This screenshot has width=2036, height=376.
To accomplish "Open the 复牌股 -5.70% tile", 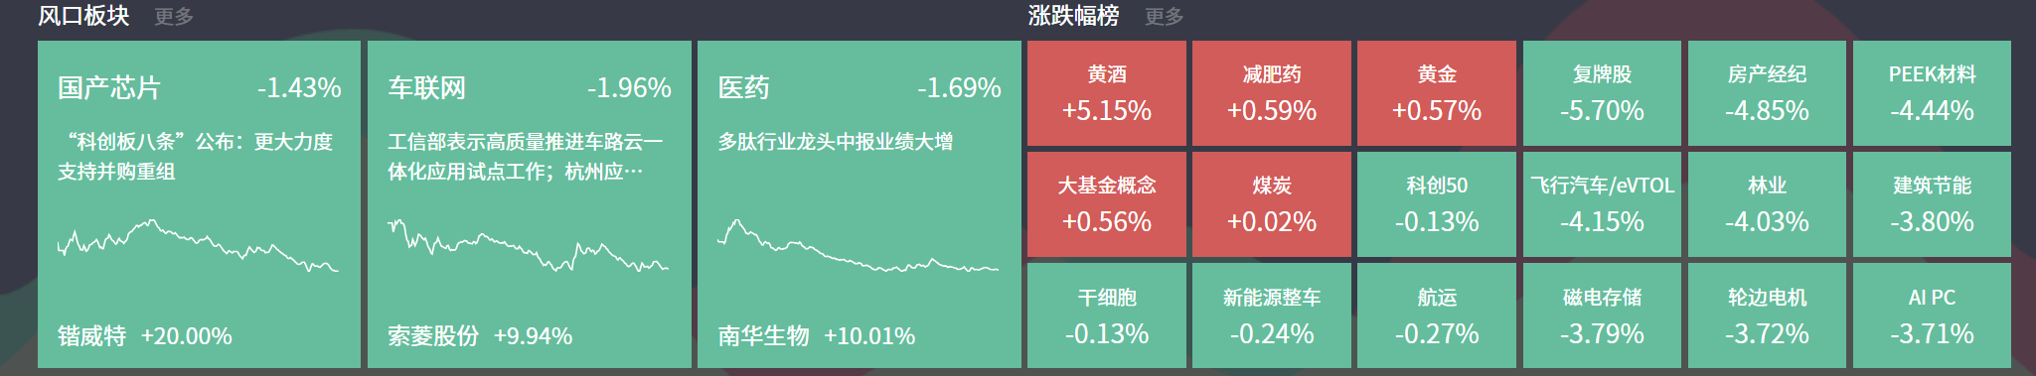I will click(x=1602, y=93).
